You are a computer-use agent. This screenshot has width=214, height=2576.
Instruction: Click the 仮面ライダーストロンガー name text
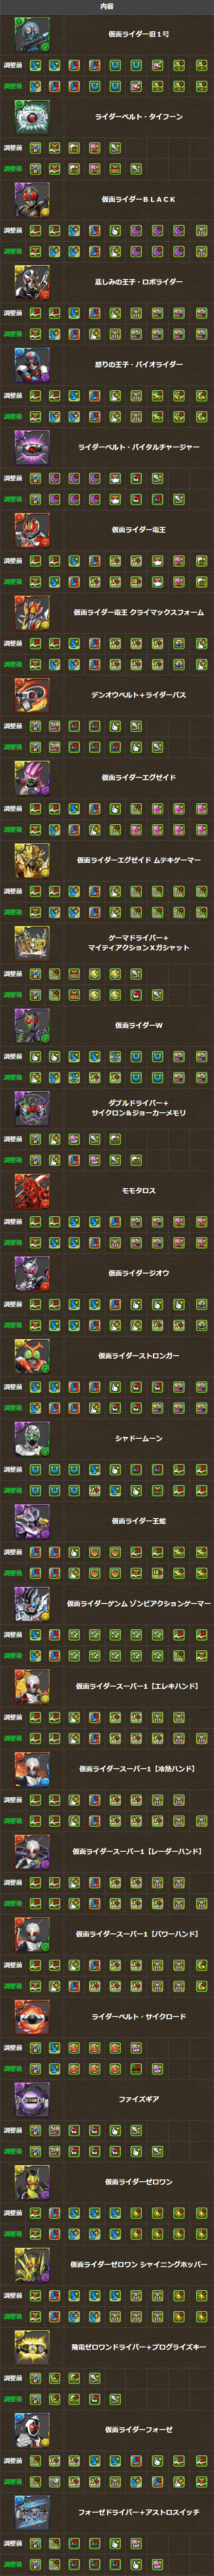139,1356
